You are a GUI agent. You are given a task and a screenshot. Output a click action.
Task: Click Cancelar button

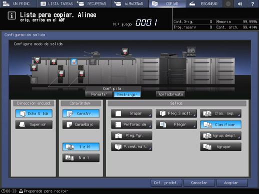(199, 183)
